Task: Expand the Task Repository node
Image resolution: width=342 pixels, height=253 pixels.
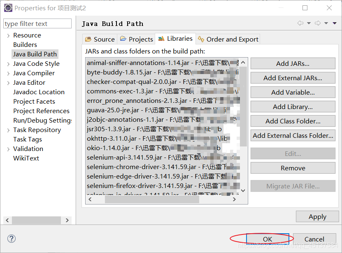Action: pyautogui.click(x=8, y=130)
